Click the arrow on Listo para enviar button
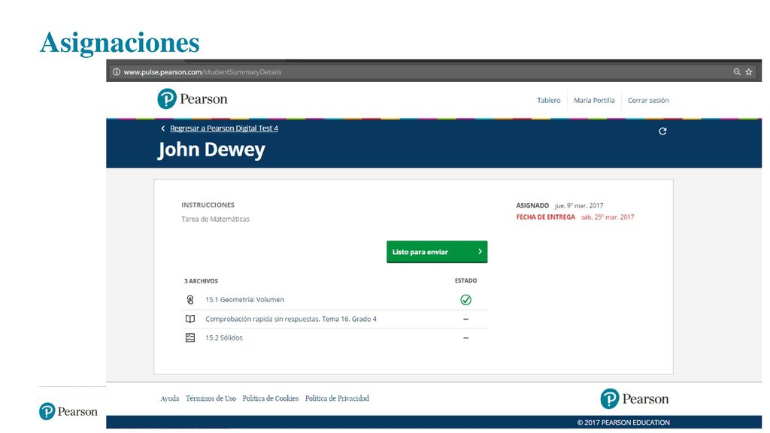Screen dimensions: 770x433 pyautogui.click(x=480, y=251)
